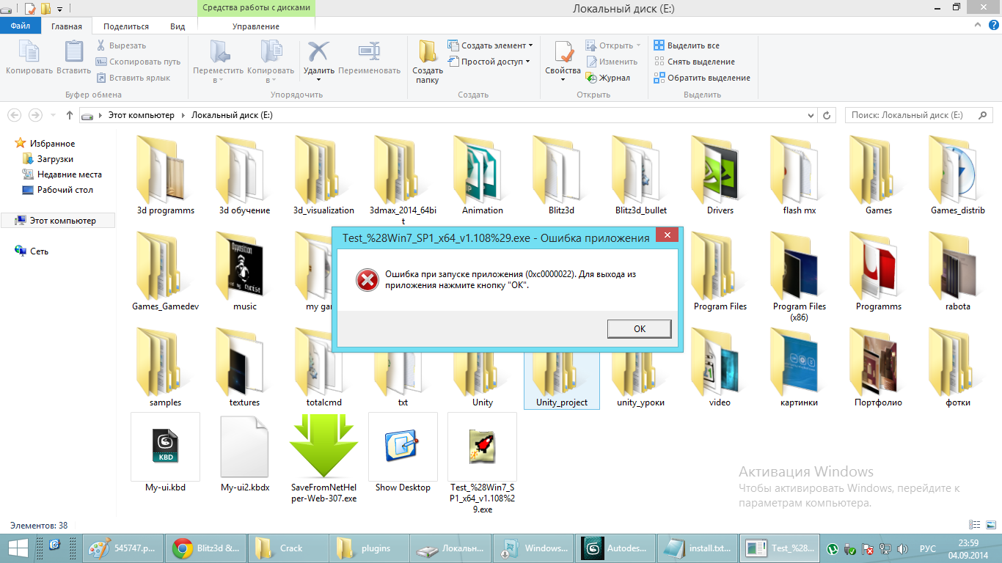Open the blue Файл menu
This screenshot has width=1002, height=563.
click(x=20, y=26)
